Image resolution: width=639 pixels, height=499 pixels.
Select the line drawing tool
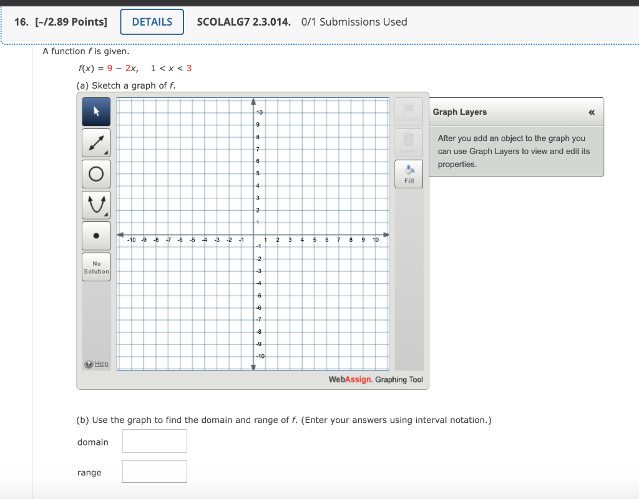coord(96,142)
